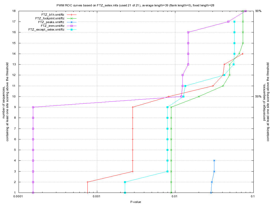The width and height of the screenshot is (272, 204).
Task: Click the FTZ_imm.xml/ftz legend label
Action: 53,26
